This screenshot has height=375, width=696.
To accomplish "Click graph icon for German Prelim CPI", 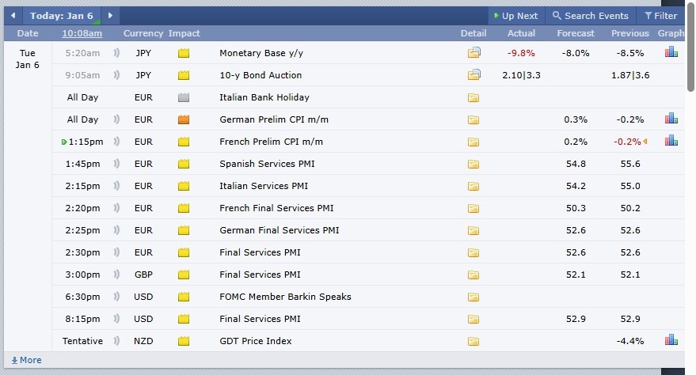I will 671,119.
